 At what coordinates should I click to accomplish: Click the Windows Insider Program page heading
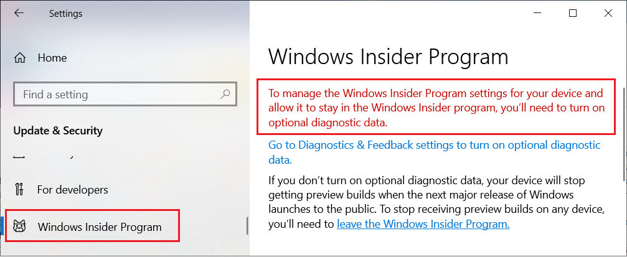pyautogui.click(x=388, y=57)
